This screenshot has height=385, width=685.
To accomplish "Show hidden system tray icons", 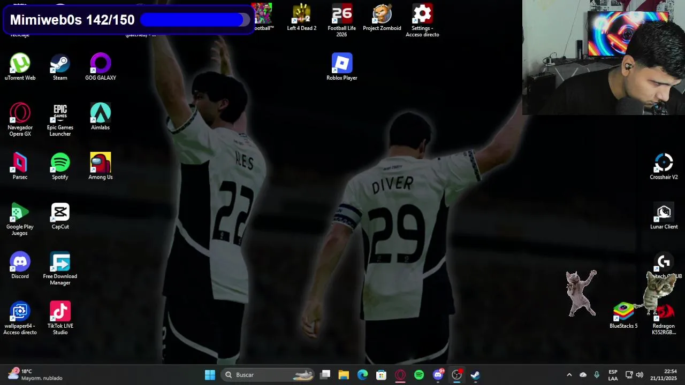I will click(x=569, y=375).
